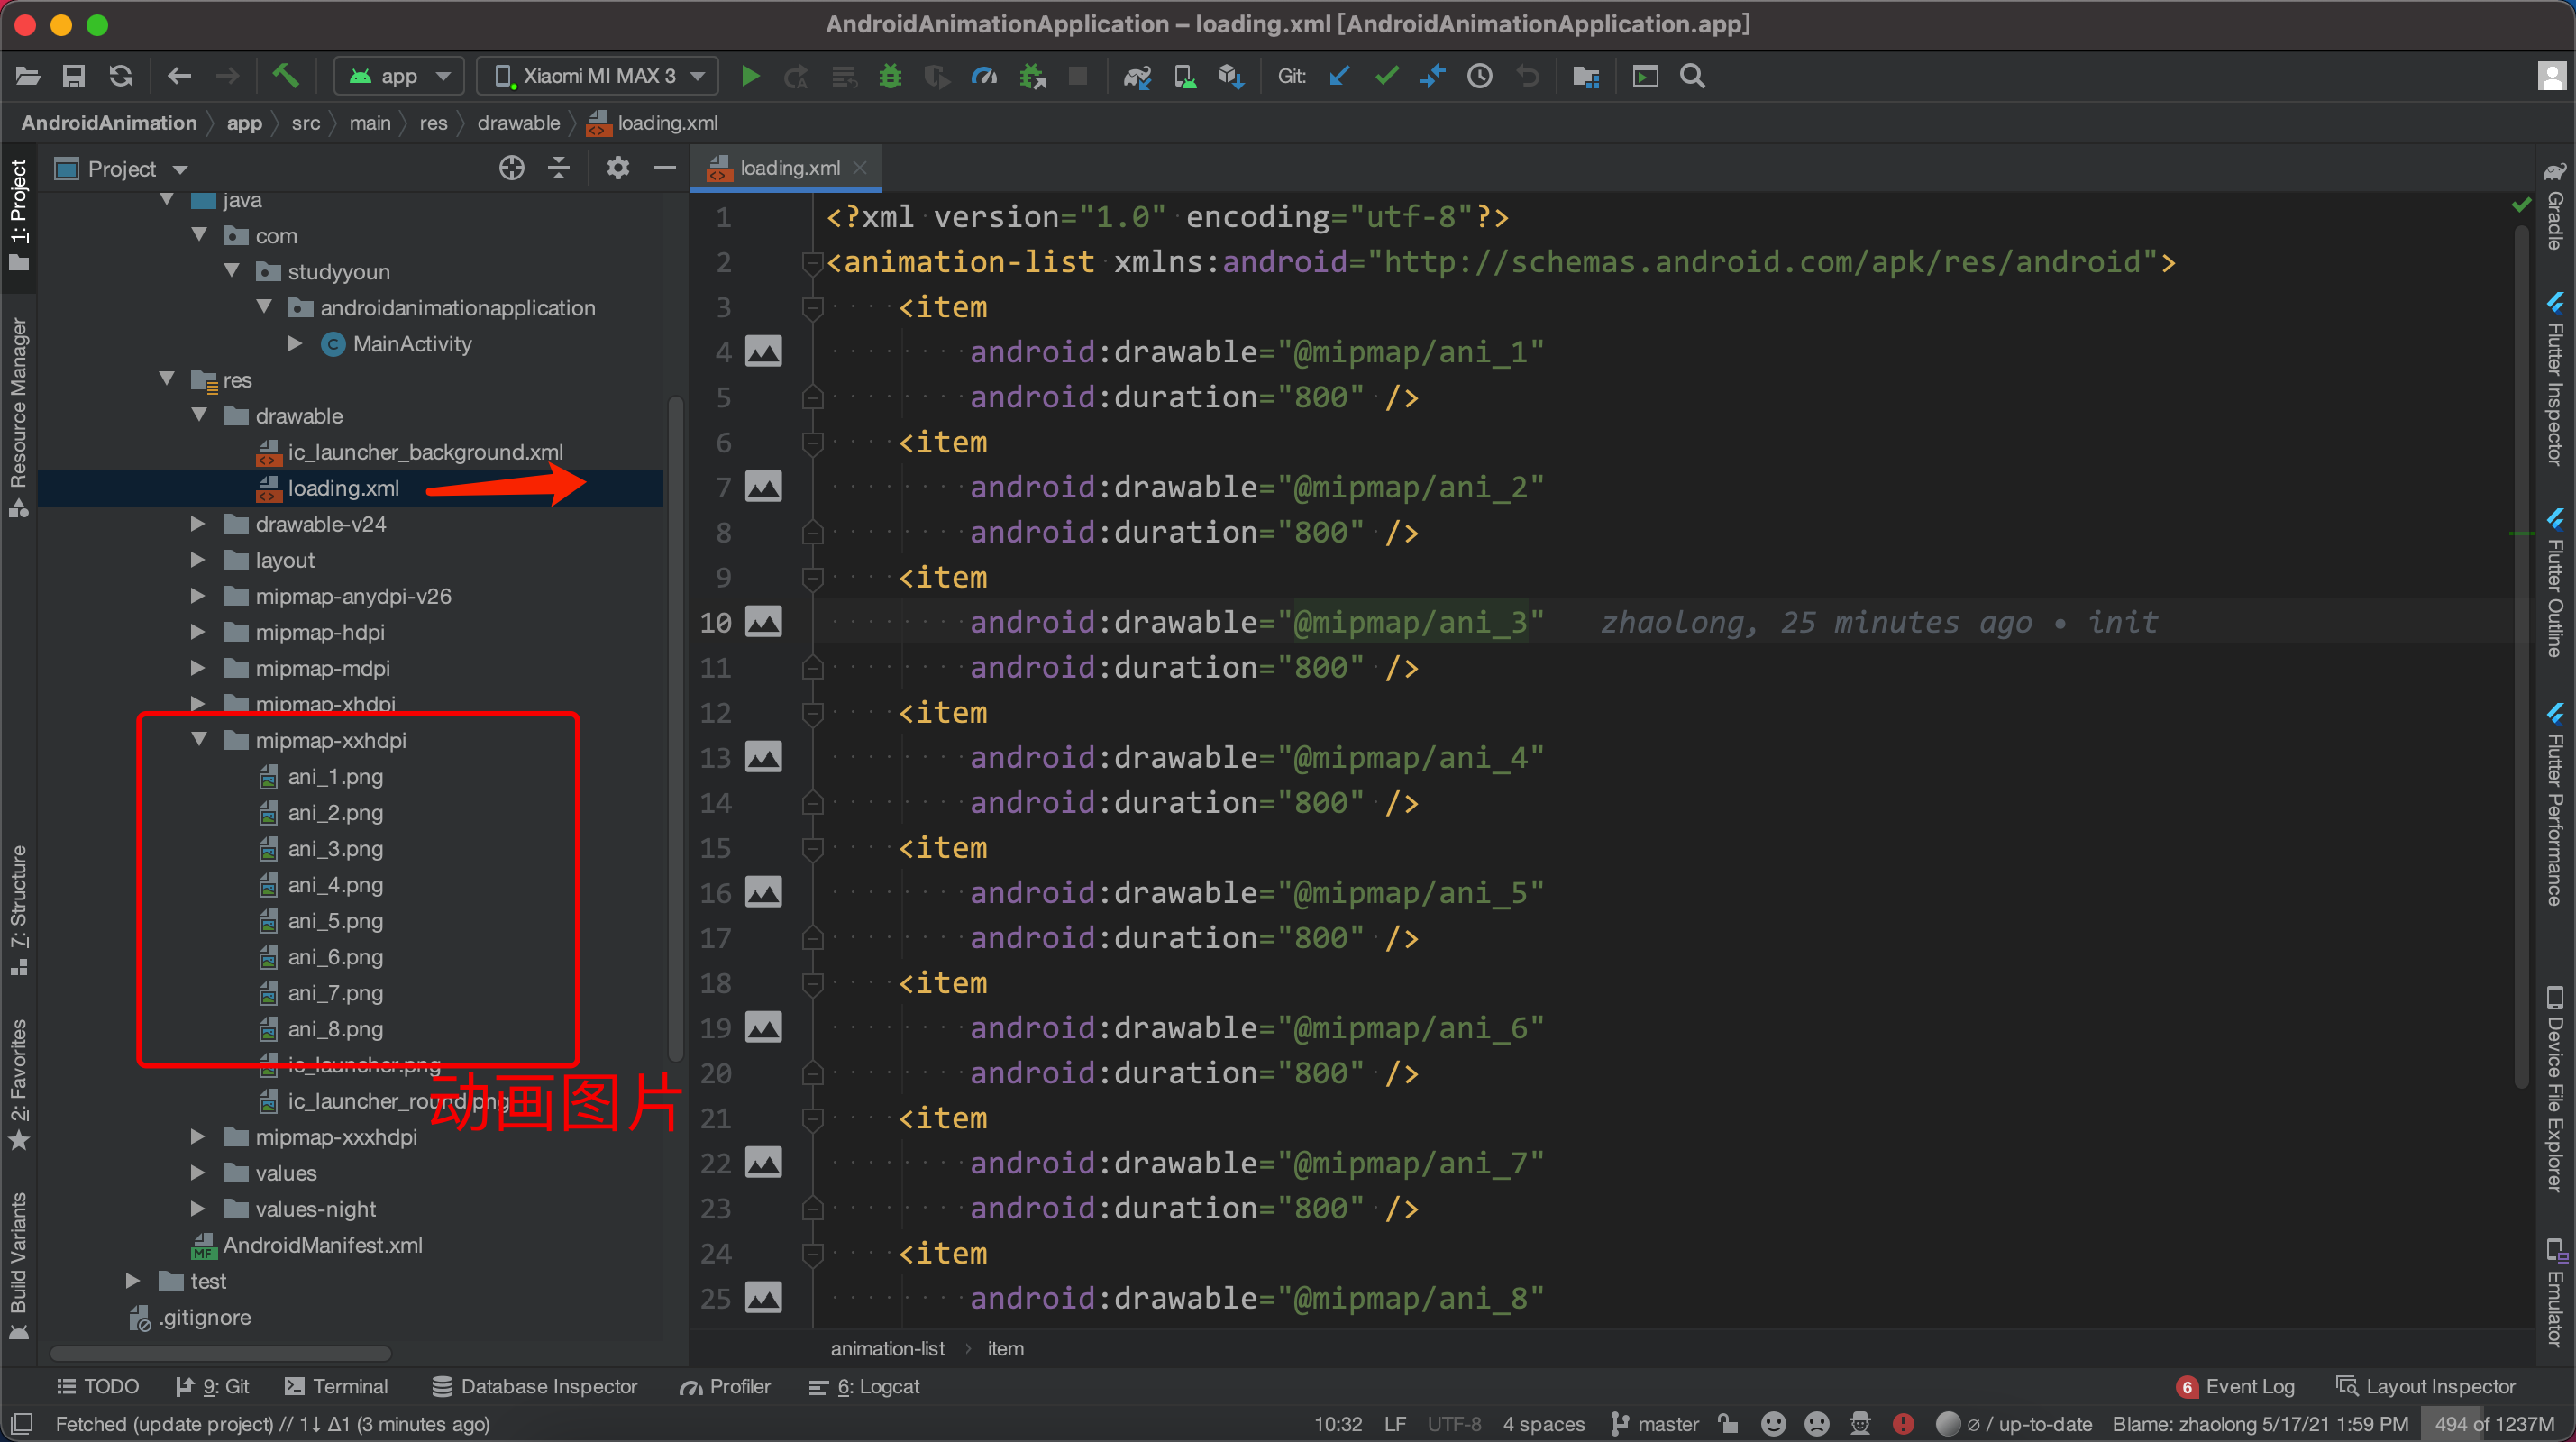Click the master git branch widget
The width and height of the screenshot is (2576, 1442).
[x=1655, y=1423]
